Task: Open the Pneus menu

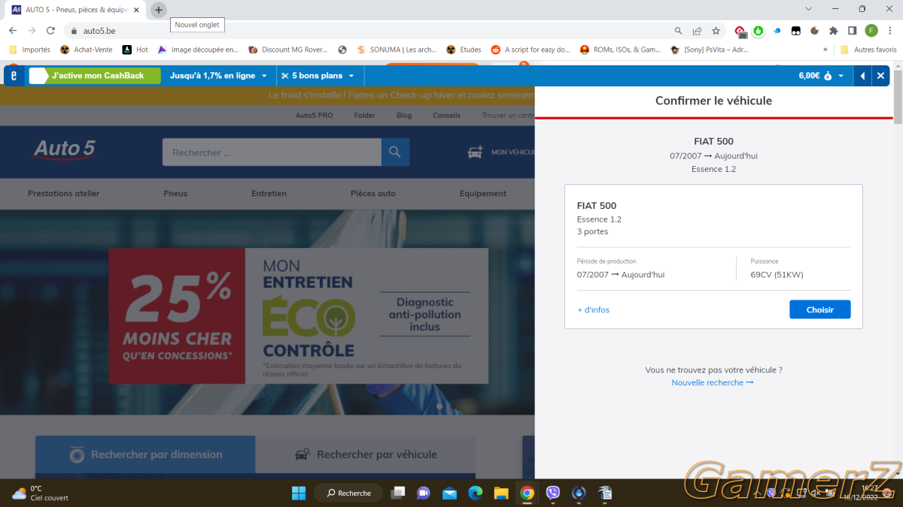Action: click(175, 193)
